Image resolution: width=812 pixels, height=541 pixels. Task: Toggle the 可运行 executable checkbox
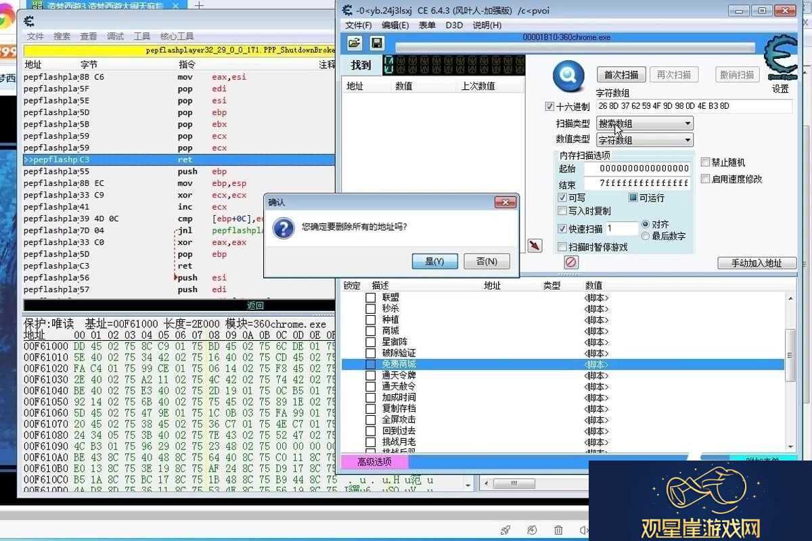[633, 197]
